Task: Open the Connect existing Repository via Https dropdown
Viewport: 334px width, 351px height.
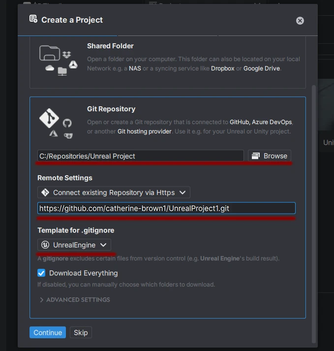Action: (x=114, y=192)
